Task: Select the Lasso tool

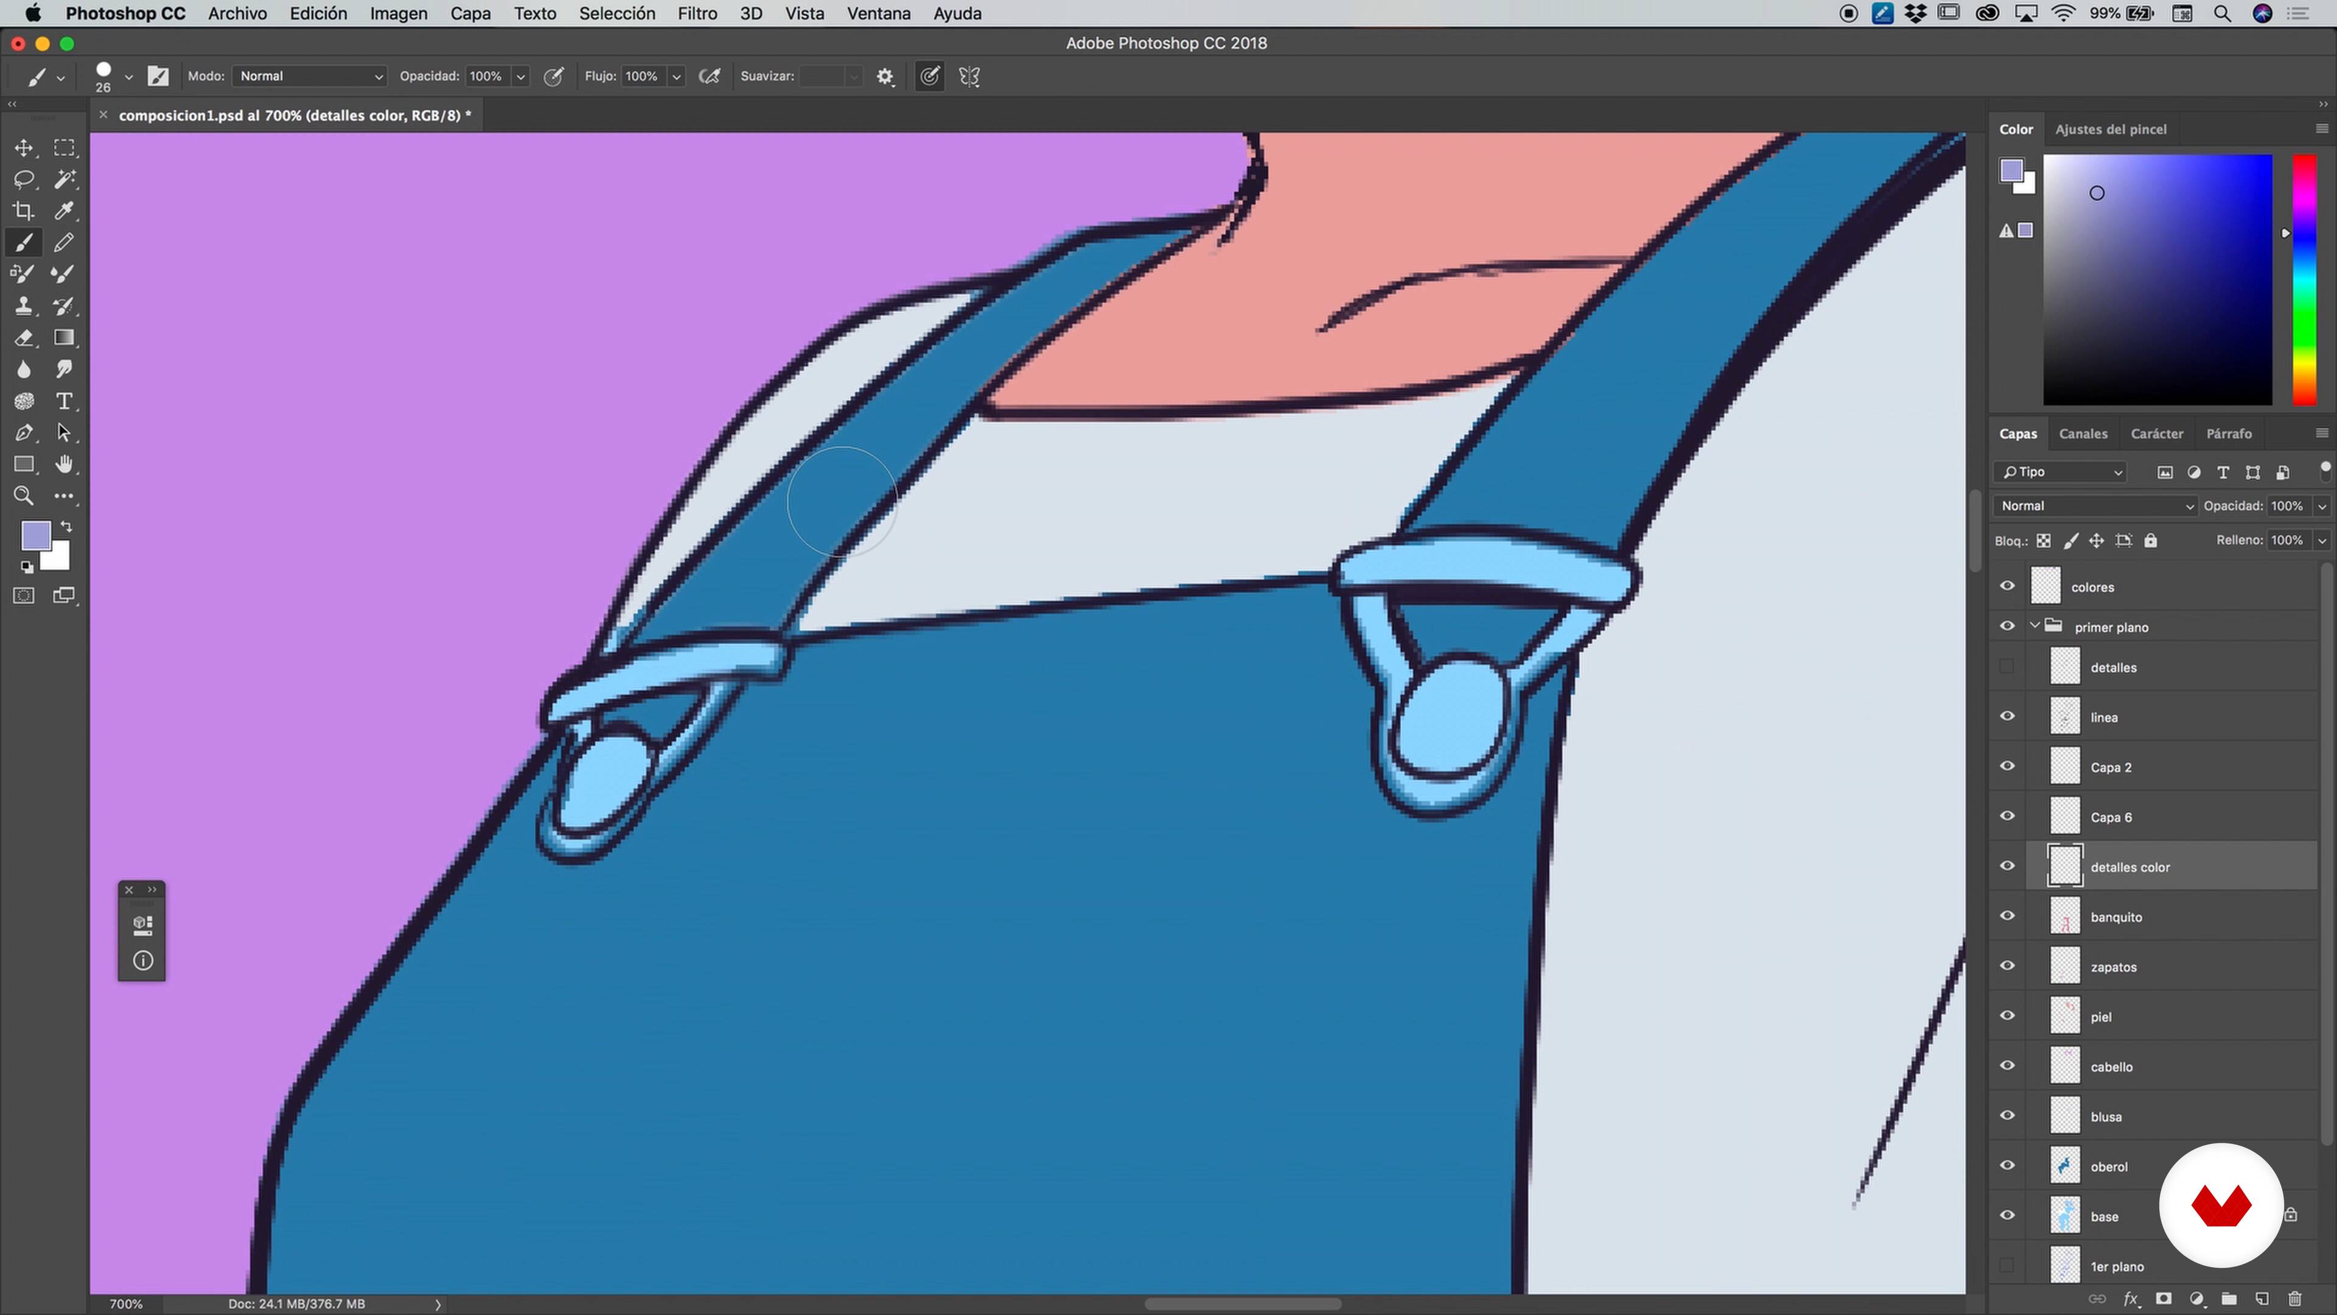Action: tap(24, 180)
